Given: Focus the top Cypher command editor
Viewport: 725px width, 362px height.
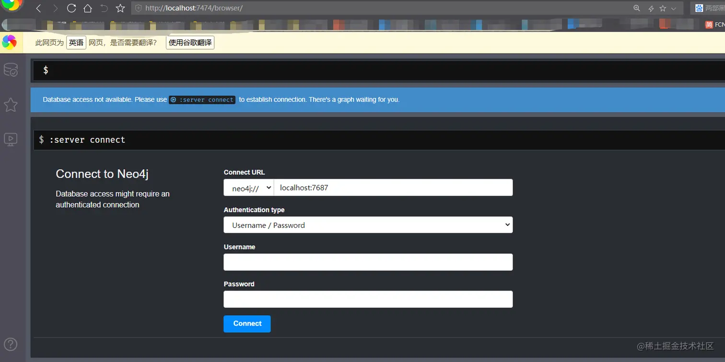Looking at the screenshot, I should tap(379, 70).
